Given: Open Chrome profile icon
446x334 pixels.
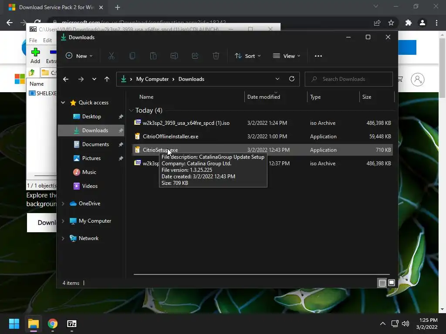Looking at the screenshot, I should [422, 23].
